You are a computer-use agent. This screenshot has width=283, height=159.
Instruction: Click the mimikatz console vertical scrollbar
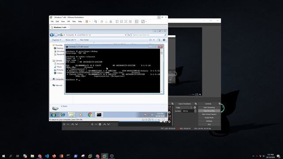click(x=161, y=71)
